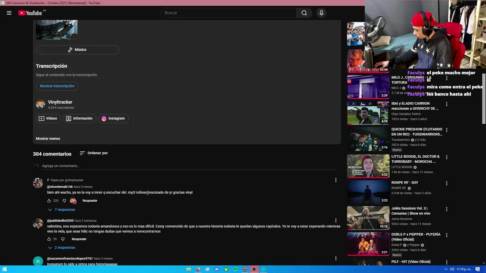Open WhatsApp from the taskbar

pyautogui.click(x=264, y=269)
